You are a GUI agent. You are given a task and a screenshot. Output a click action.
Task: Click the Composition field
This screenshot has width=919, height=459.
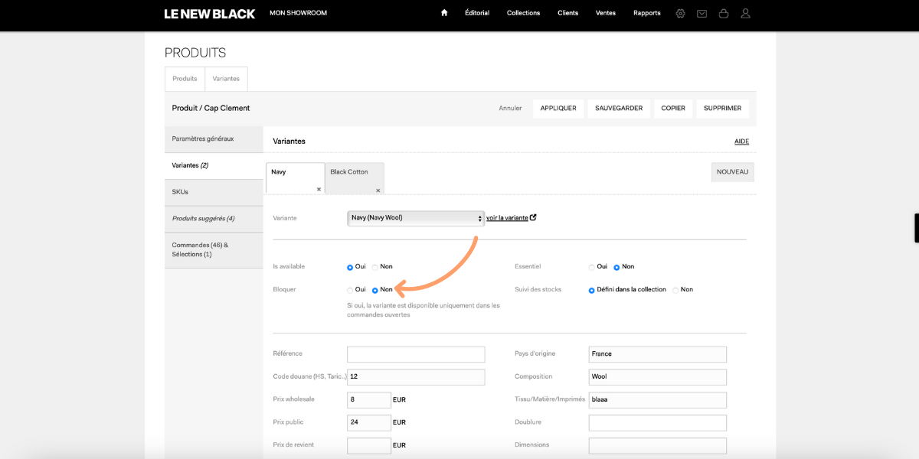658,377
